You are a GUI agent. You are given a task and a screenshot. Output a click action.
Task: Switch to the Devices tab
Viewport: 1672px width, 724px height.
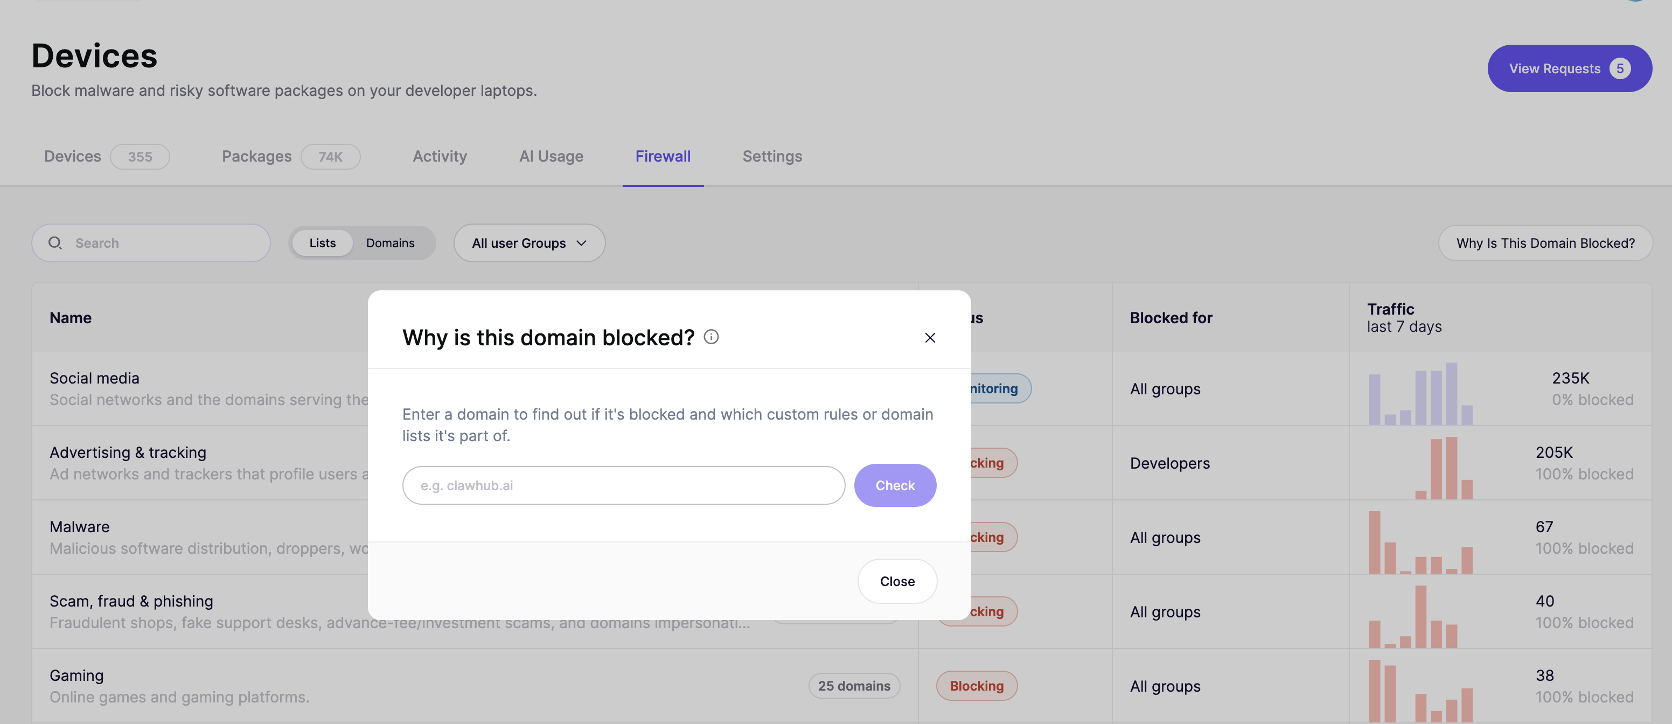pyautogui.click(x=107, y=156)
